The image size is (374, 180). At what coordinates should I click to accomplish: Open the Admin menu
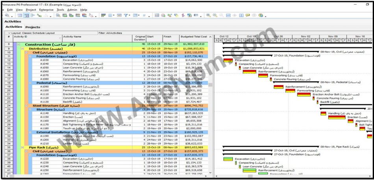pos(72,10)
